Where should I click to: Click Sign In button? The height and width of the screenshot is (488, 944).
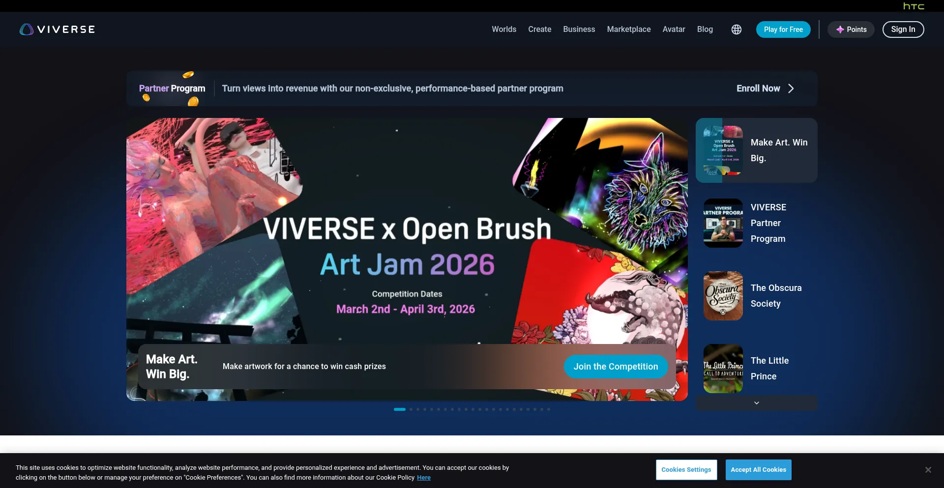(903, 29)
